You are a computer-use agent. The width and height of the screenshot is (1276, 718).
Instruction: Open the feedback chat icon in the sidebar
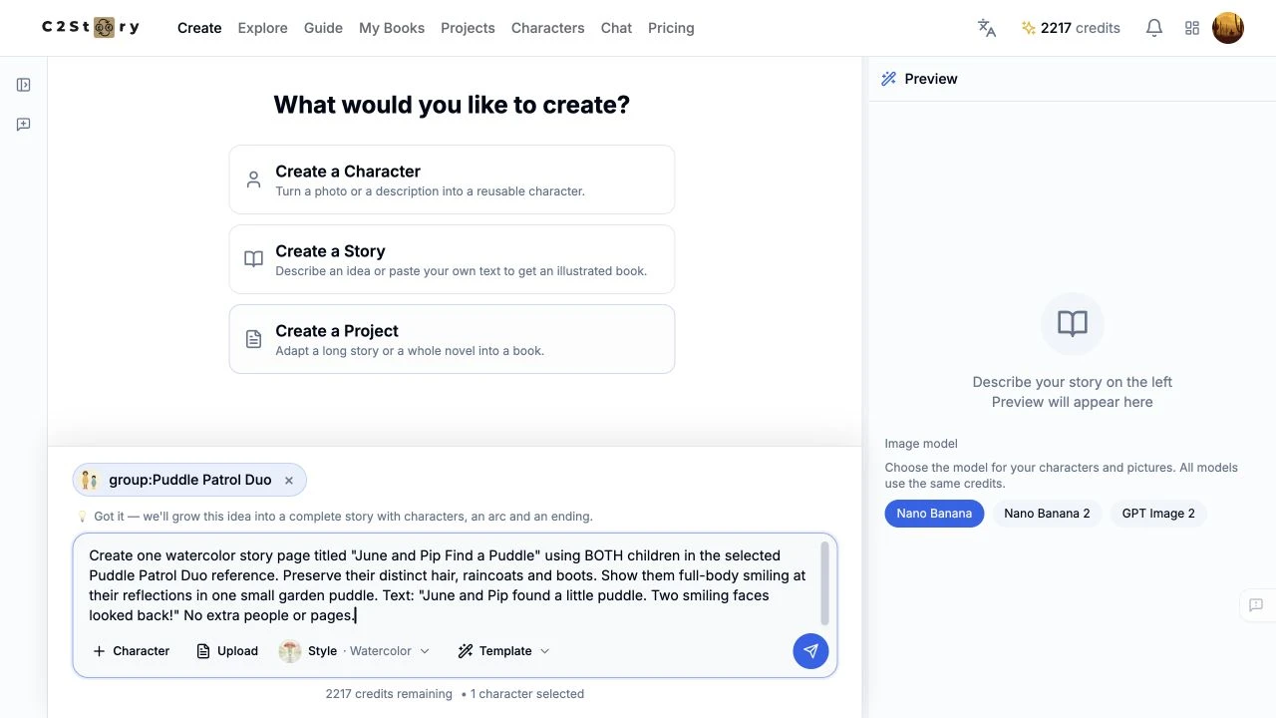click(x=24, y=125)
